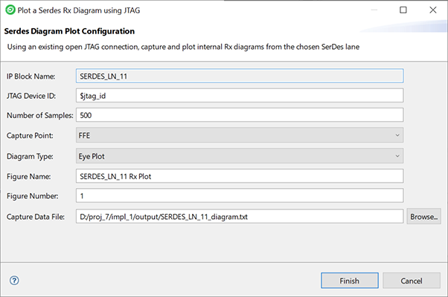Click the Finish button
448x297 pixels.
point(349,281)
